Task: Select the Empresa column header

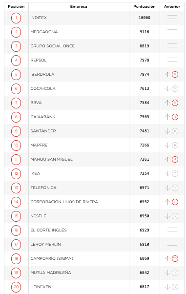Action: (x=79, y=6)
